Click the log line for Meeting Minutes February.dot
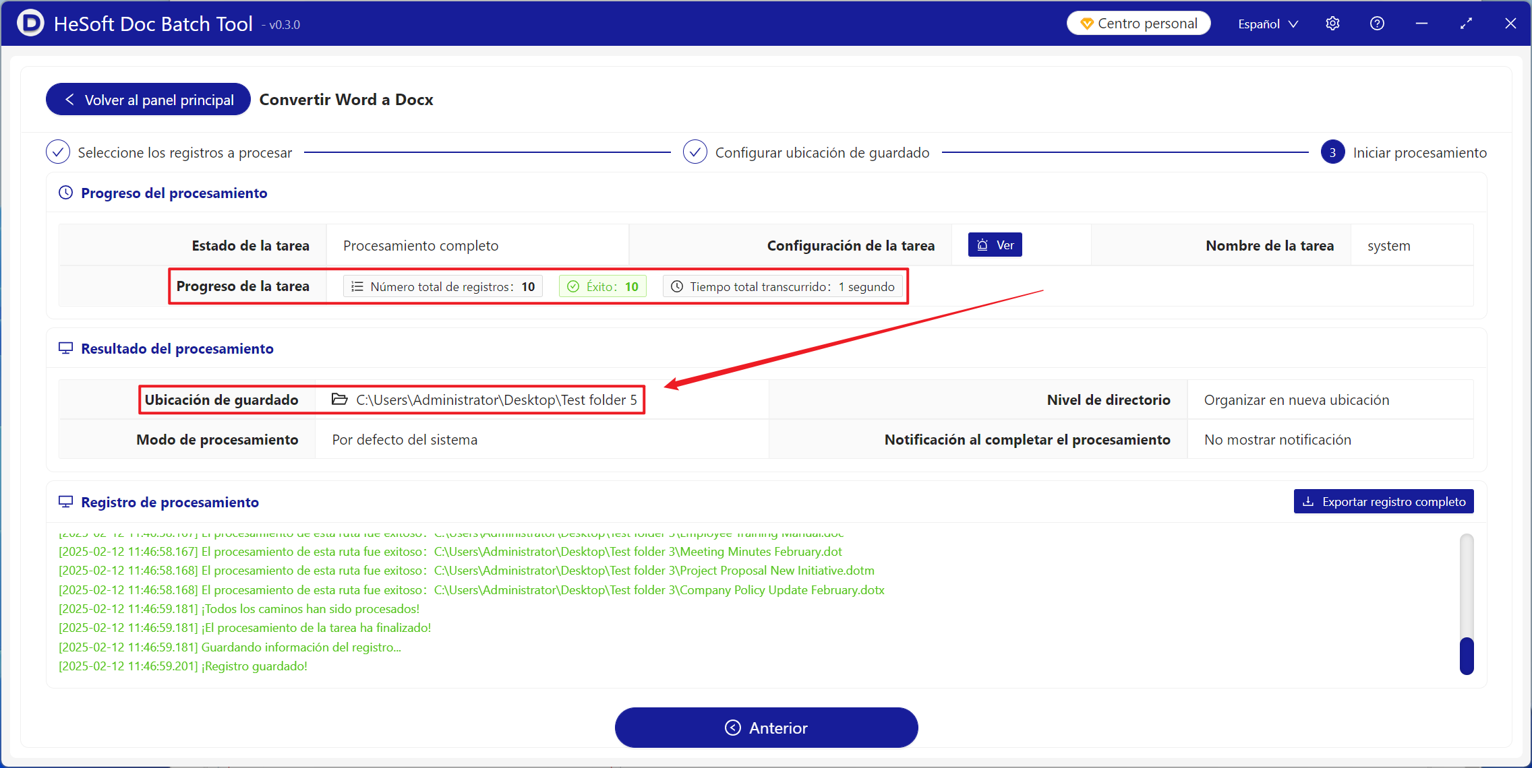Viewport: 1532px width, 768px height. [x=450, y=552]
